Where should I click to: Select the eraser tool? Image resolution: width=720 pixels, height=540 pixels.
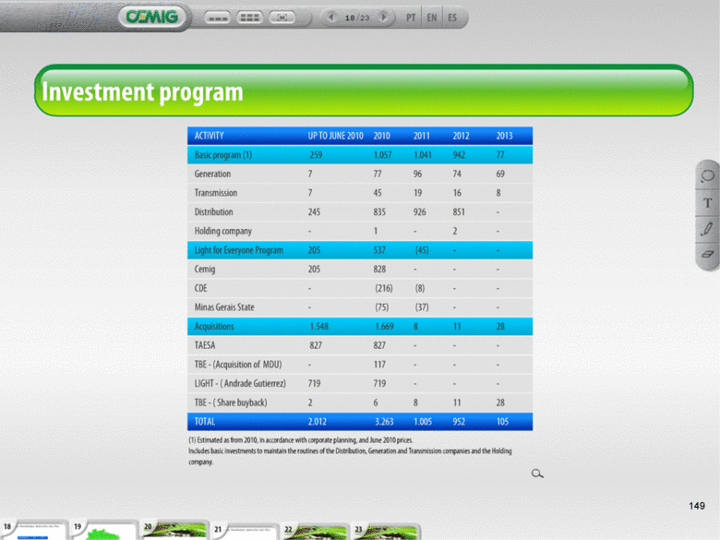(708, 254)
